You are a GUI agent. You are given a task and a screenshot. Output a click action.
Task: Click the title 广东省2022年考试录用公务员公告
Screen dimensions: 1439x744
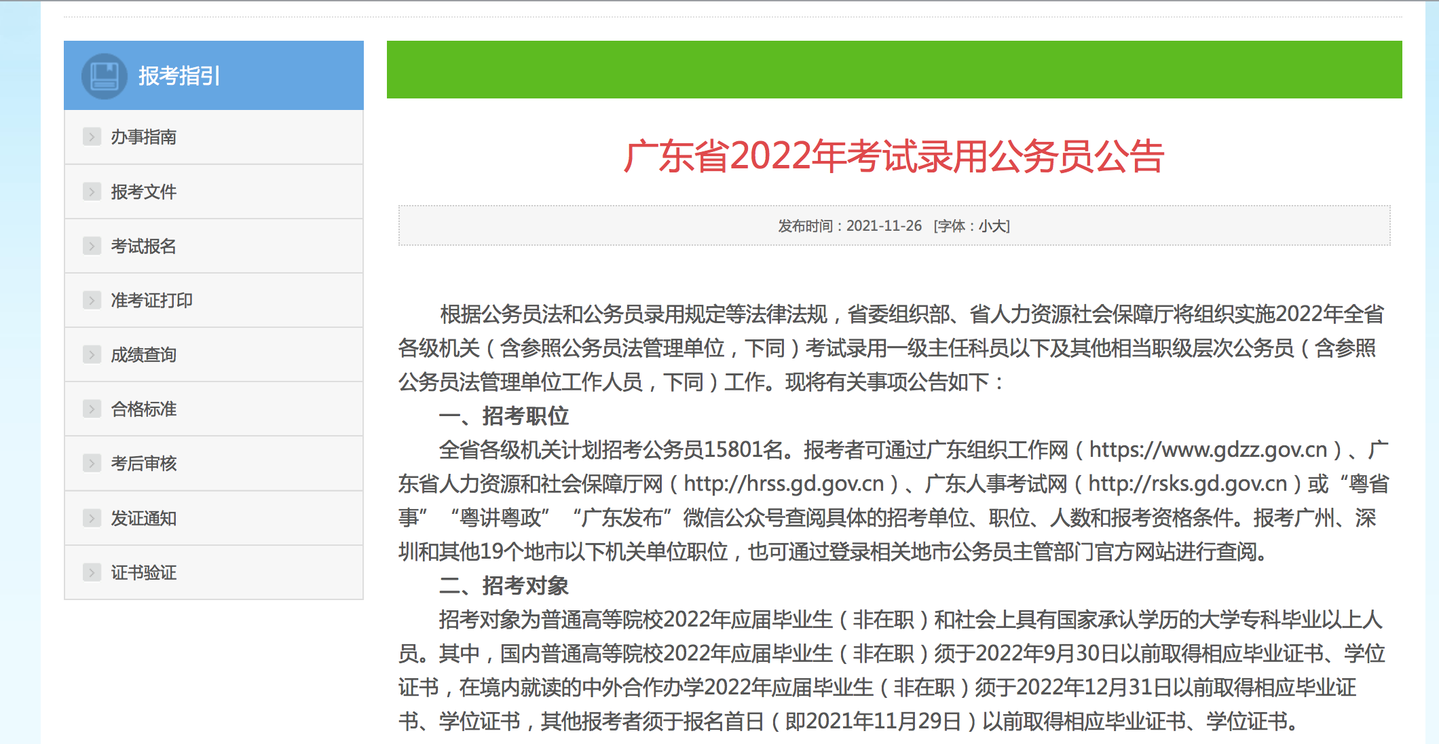coord(894,156)
